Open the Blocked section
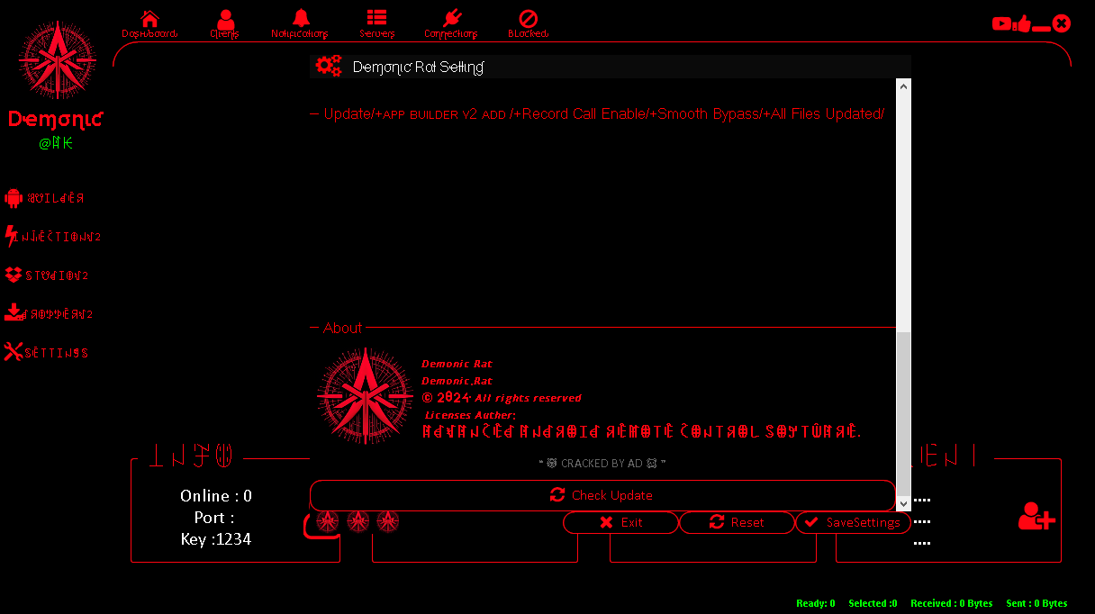The width and height of the screenshot is (1095, 614). pos(528,18)
